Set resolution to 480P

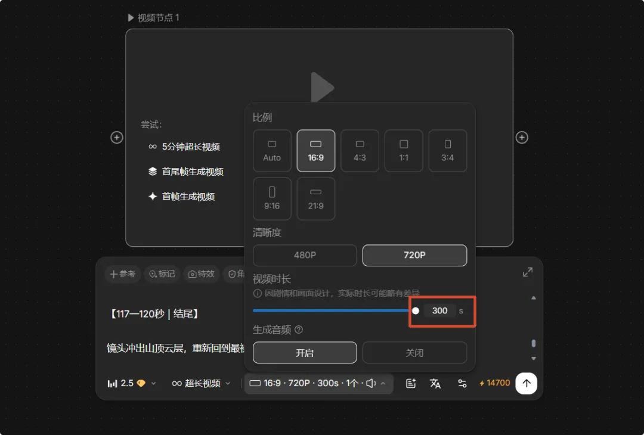click(x=305, y=255)
